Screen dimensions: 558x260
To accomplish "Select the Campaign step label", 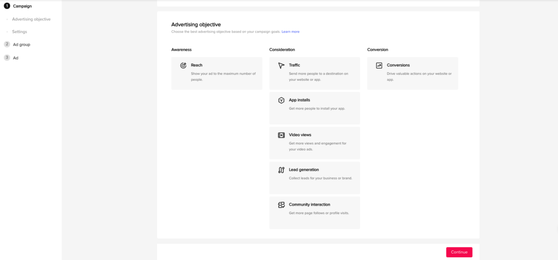I will click(22, 6).
